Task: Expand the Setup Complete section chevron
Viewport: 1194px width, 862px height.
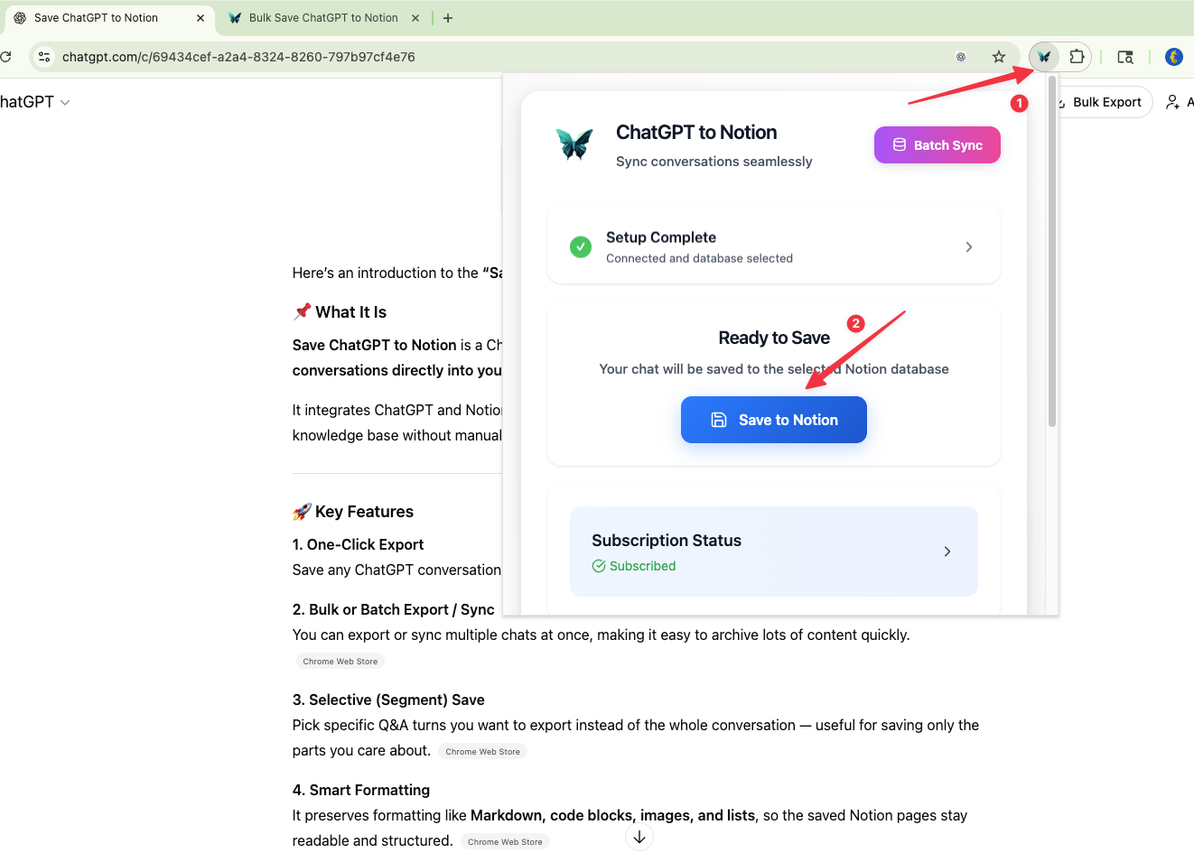Action: click(969, 247)
